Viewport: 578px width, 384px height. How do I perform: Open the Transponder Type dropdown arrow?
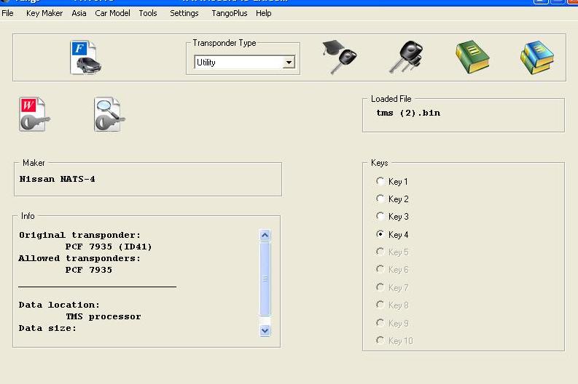289,62
